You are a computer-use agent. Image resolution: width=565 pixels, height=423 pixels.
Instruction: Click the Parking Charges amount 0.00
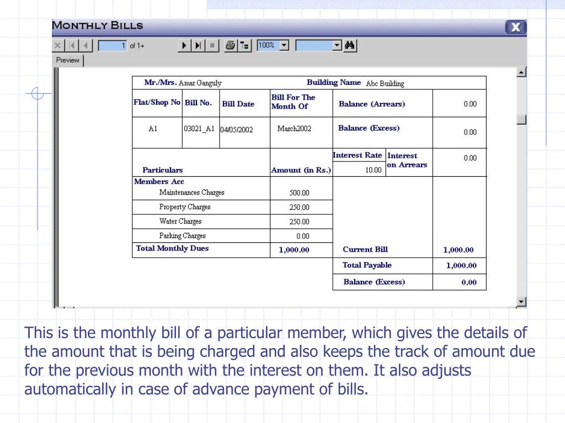tap(303, 236)
